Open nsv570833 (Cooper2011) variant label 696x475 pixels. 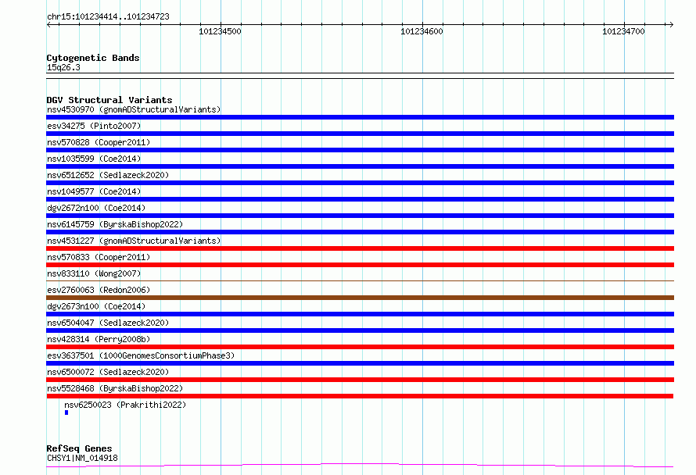coord(99,257)
